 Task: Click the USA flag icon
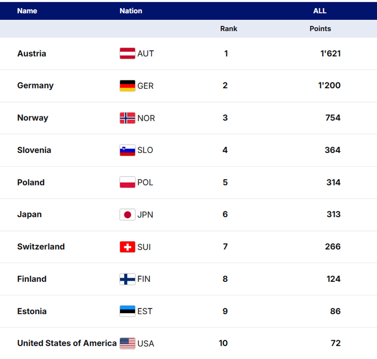tap(127, 343)
